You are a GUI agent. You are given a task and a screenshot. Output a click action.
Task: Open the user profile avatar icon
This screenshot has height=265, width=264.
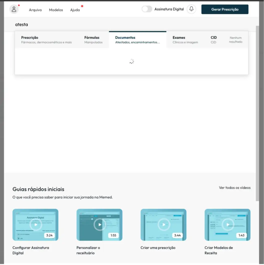tap(14, 9)
